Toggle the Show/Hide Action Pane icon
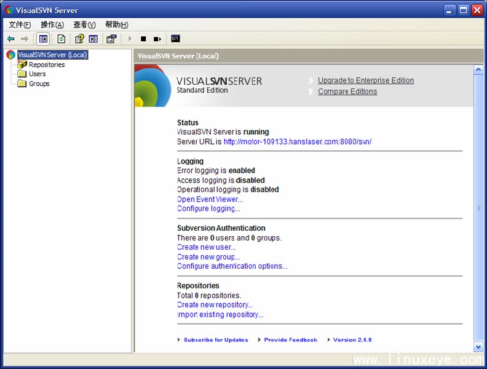The width and height of the screenshot is (487, 369). point(93,39)
